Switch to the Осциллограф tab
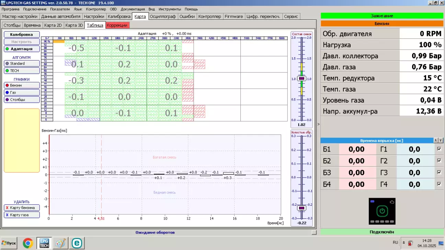 [163, 16]
